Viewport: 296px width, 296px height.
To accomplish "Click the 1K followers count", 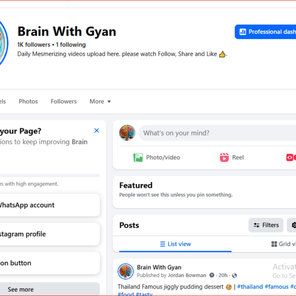I will (34, 45).
